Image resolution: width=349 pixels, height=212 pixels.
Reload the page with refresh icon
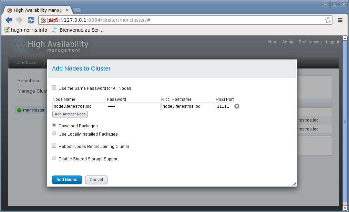tap(31, 20)
